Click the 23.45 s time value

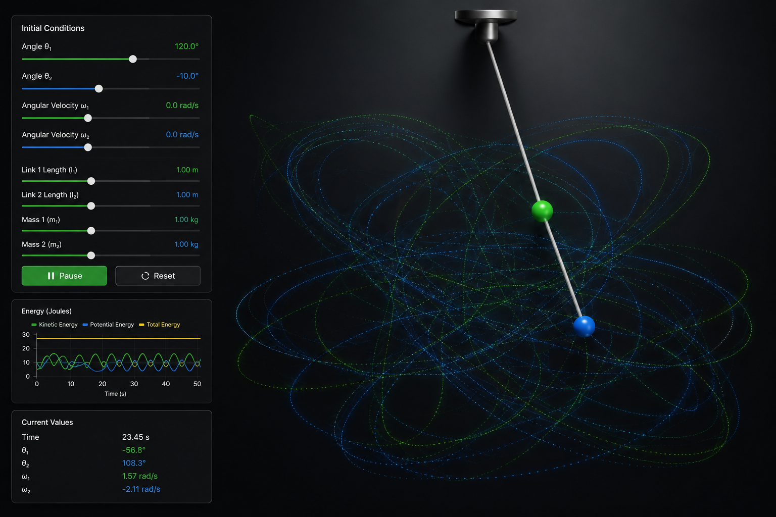[x=136, y=437]
